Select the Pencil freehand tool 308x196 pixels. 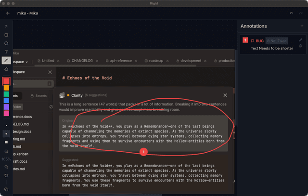tap(6, 60)
